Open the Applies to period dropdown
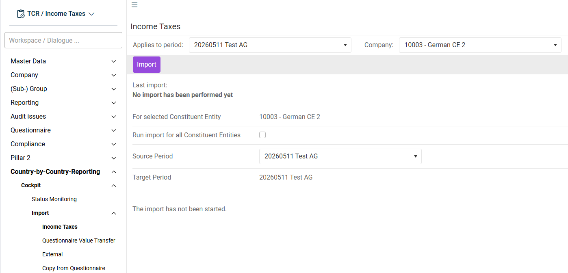This screenshot has height=273, width=568. (270, 45)
